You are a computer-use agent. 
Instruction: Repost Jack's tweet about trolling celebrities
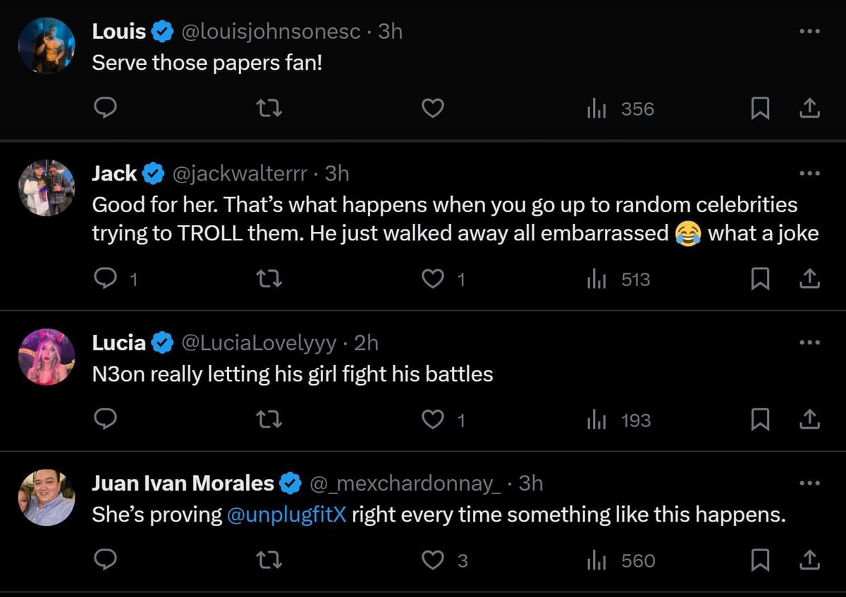tap(269, 279)
